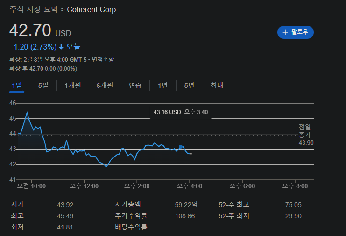Viewport: 346px width, 236px height.
Task: Select the 연중 year-to-date tab
Action: [135, 86]
